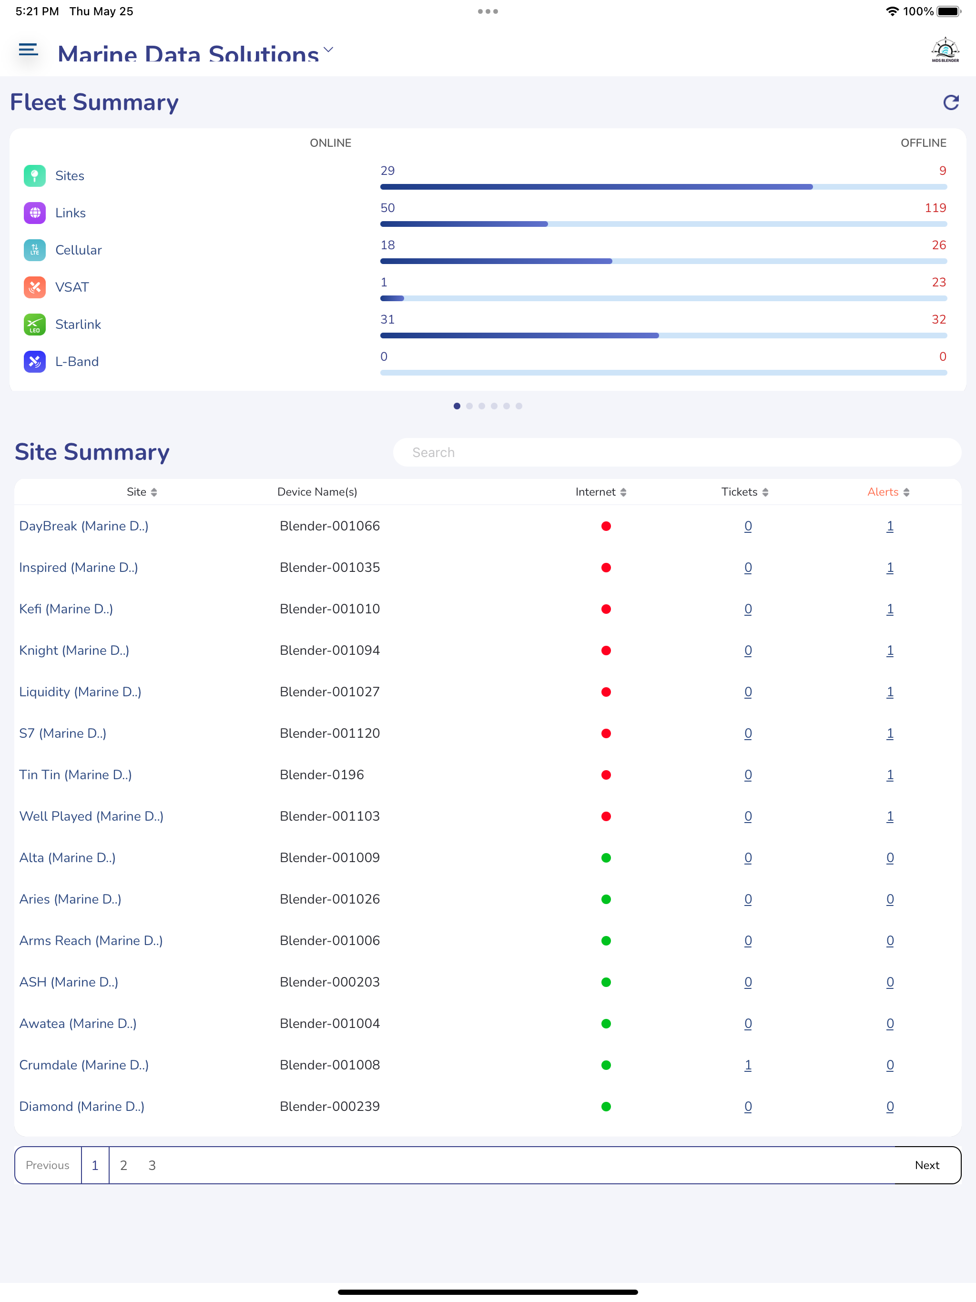Click the ONLINE column header

click(330, 143)
